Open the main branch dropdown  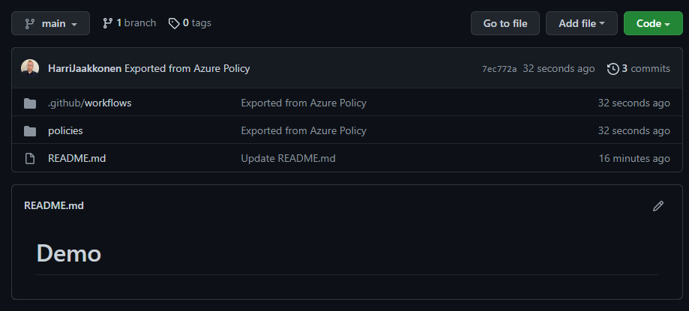click(50, 23)
